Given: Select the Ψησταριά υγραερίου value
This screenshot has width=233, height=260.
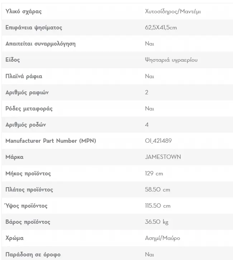Looking at the screenshot, I should tap(171, 60).
